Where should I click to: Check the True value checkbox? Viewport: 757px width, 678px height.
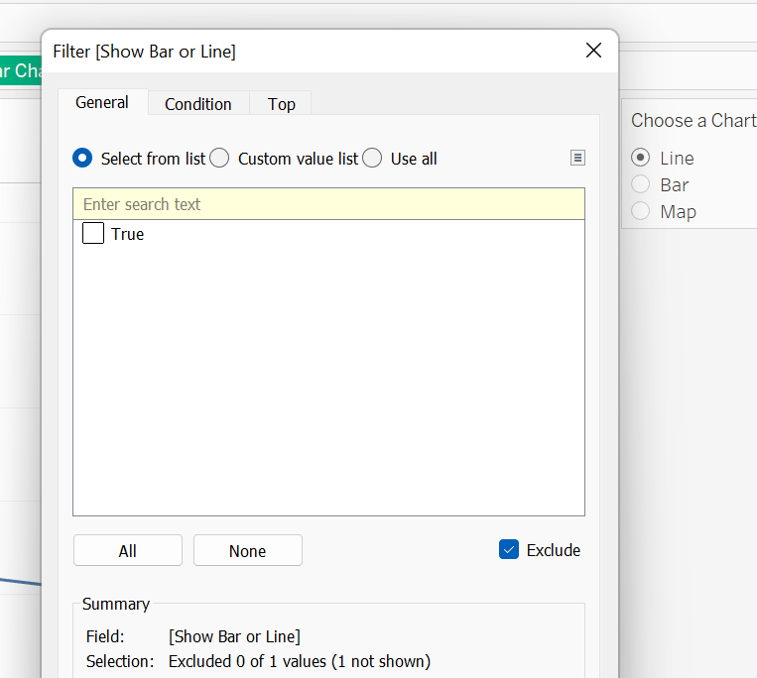93,234
